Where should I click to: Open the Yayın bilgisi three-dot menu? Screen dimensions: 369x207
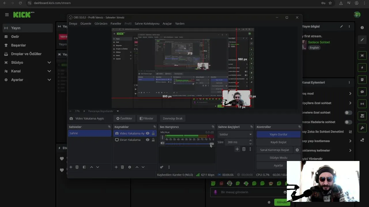point(349,26)
